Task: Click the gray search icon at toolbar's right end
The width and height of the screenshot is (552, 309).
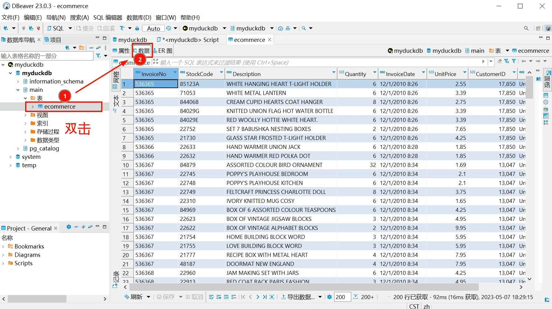Action: [x=526, y=28]
